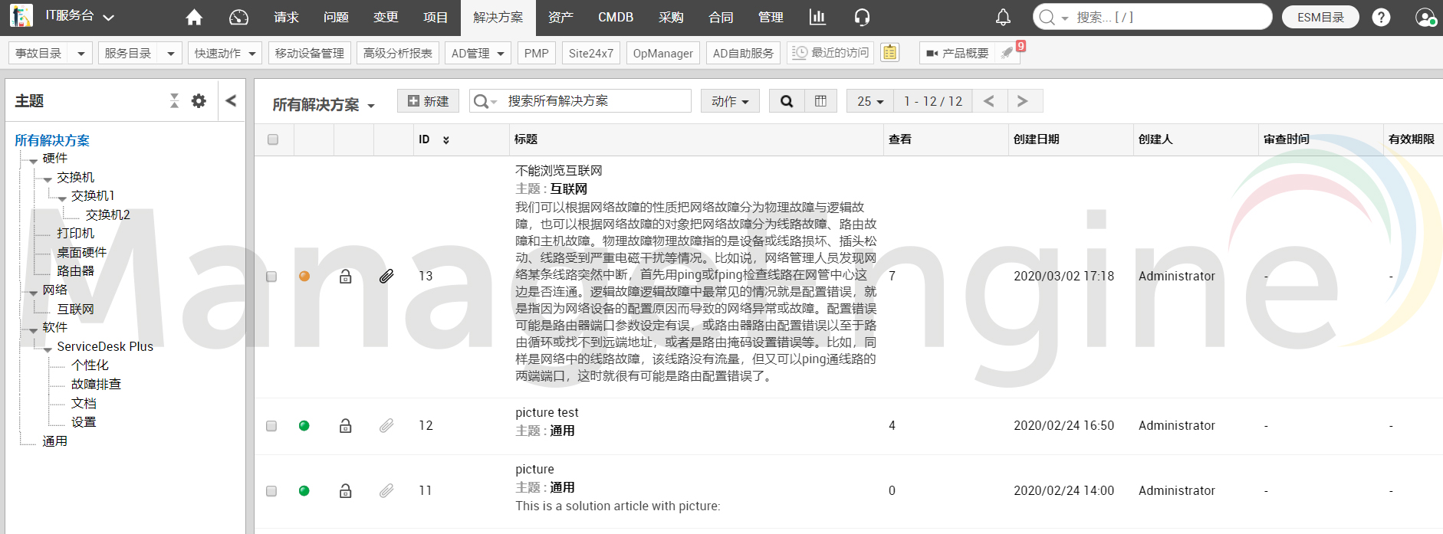Click green status dot of solution 12

coord(304,425)
